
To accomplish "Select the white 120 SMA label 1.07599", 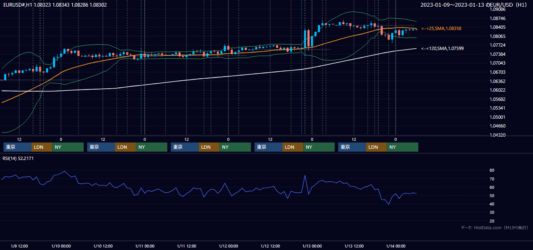I will tap(442, 48).
